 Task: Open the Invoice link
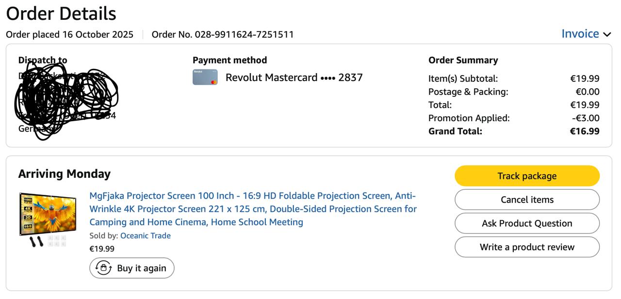pyautogui.click(x=580, y=34)
